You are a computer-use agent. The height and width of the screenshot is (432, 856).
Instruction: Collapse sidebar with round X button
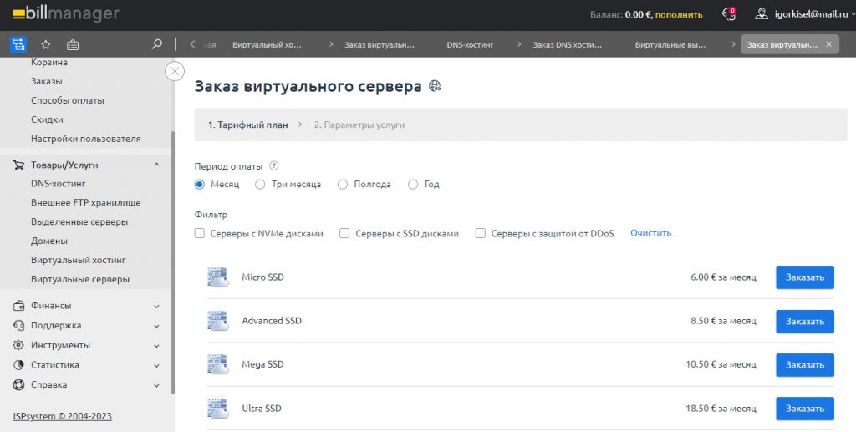(175, 71)
